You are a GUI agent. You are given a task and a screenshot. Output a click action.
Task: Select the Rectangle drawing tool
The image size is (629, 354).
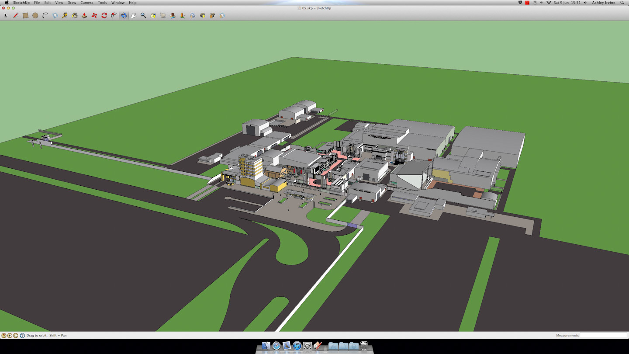25,15
